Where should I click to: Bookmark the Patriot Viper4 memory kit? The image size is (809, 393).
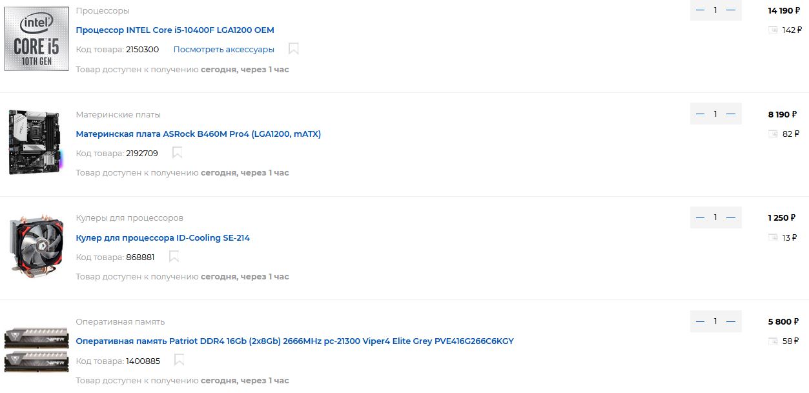pyautogui.click(x=179, y=360)
